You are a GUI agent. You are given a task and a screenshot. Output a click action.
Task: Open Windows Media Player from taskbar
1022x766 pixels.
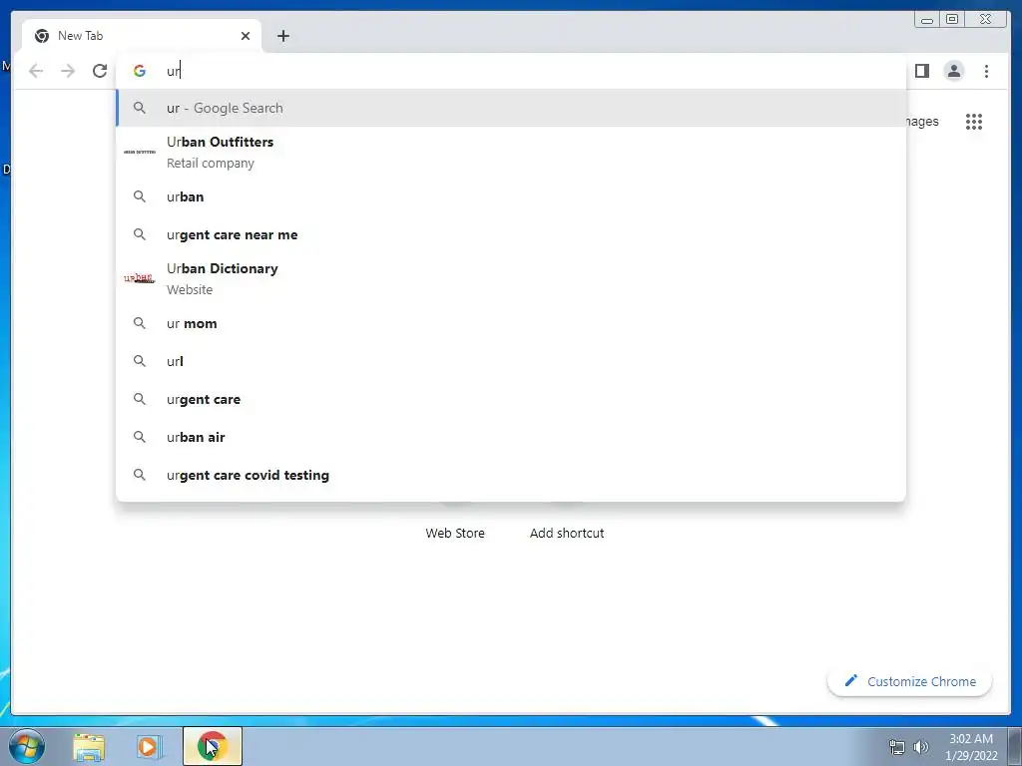pos(149,746)
